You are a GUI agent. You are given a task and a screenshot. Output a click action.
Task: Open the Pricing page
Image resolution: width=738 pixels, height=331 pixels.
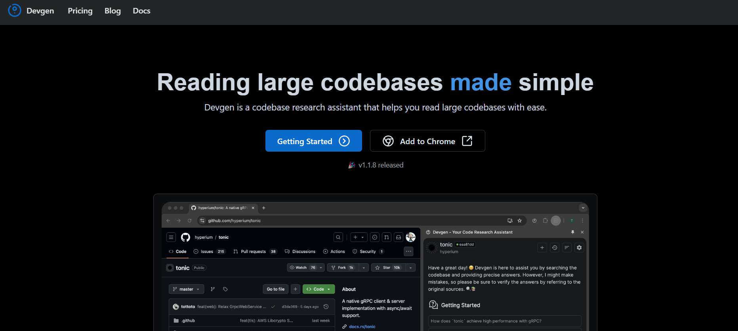(x=80, y=11)
